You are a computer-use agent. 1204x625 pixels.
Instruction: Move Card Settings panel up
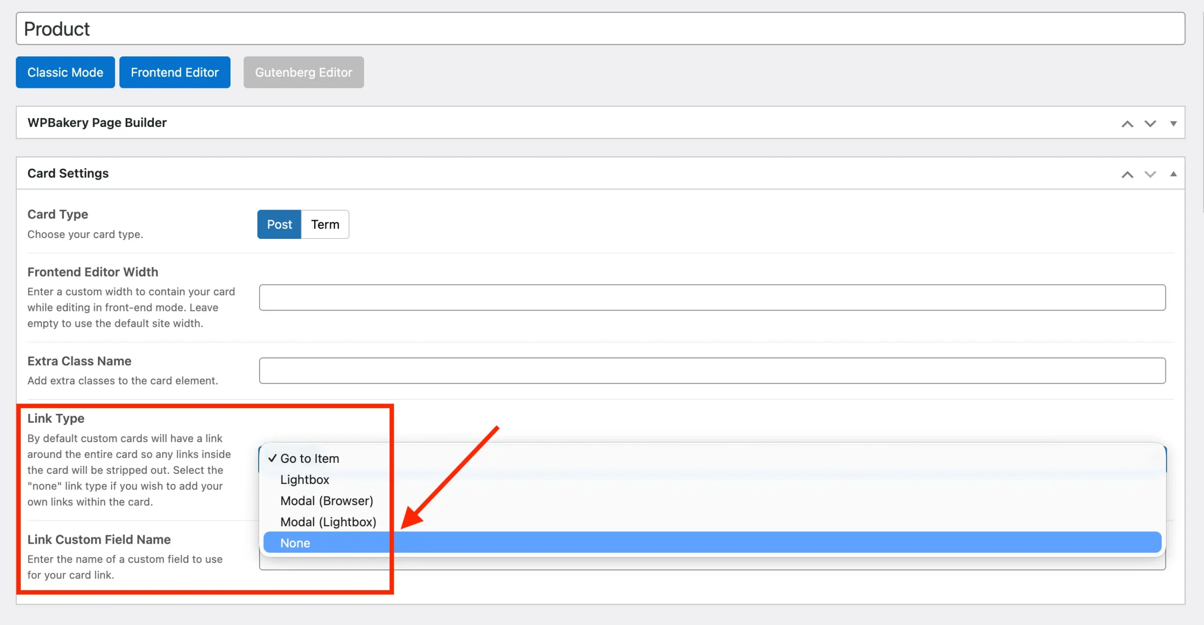(x=1127, y=174)
